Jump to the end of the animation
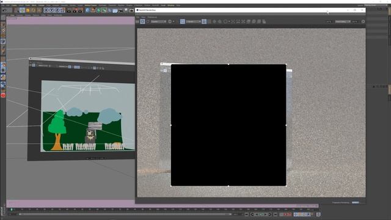Viewport: 391px width, 220px height. pyautogui.click(x=276, y=215)
